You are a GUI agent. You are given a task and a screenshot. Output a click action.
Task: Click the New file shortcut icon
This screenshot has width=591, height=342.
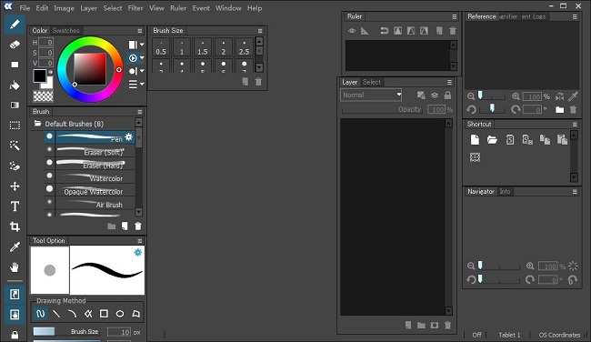(475, 140)
